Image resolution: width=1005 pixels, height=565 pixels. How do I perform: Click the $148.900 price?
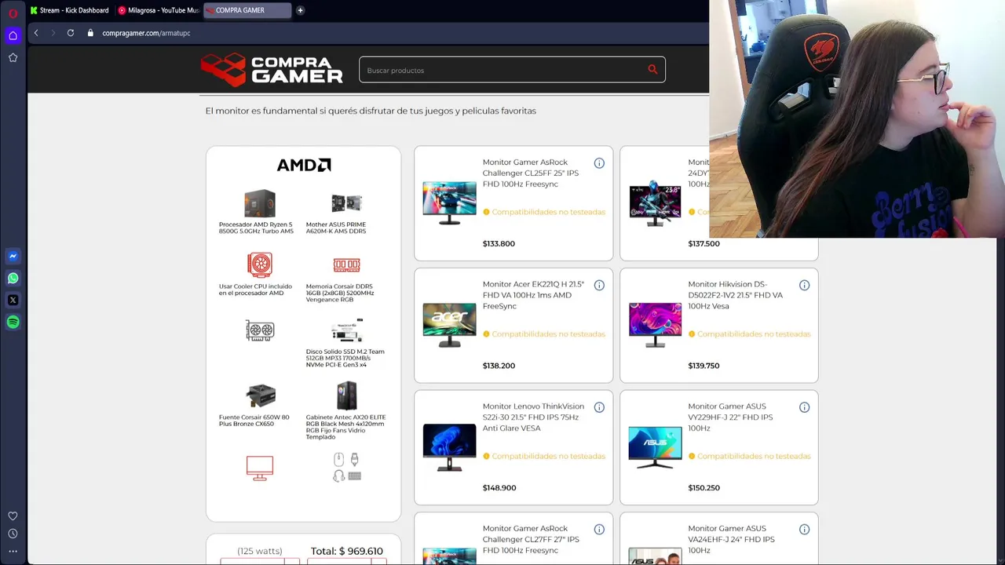click(499, 487)
